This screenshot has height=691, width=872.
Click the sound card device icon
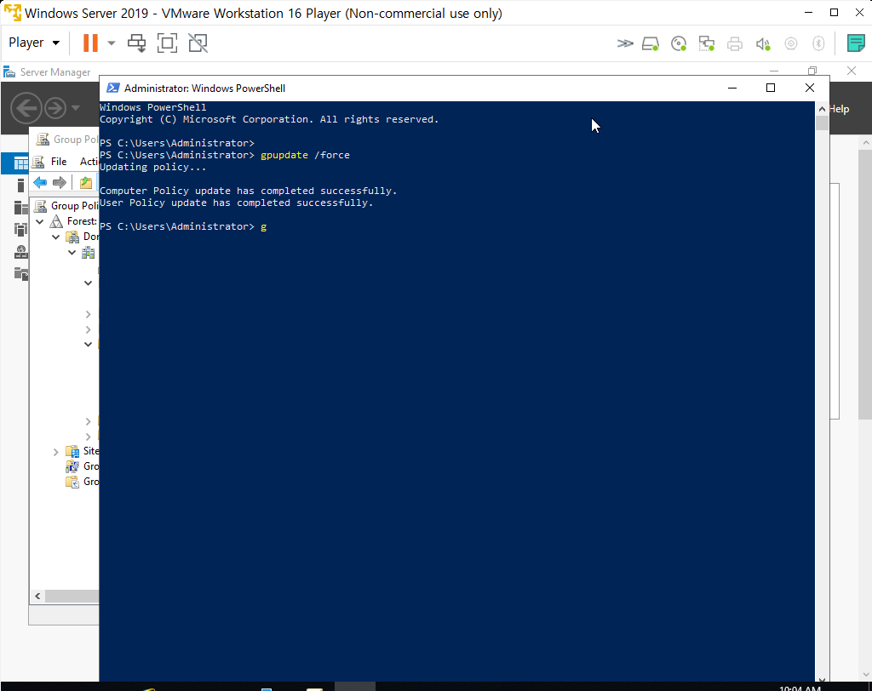coord(763,43)
